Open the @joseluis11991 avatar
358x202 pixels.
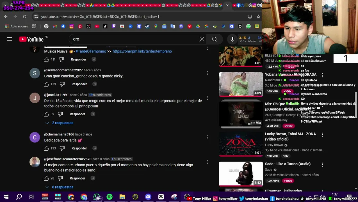[x=35, y=98]
